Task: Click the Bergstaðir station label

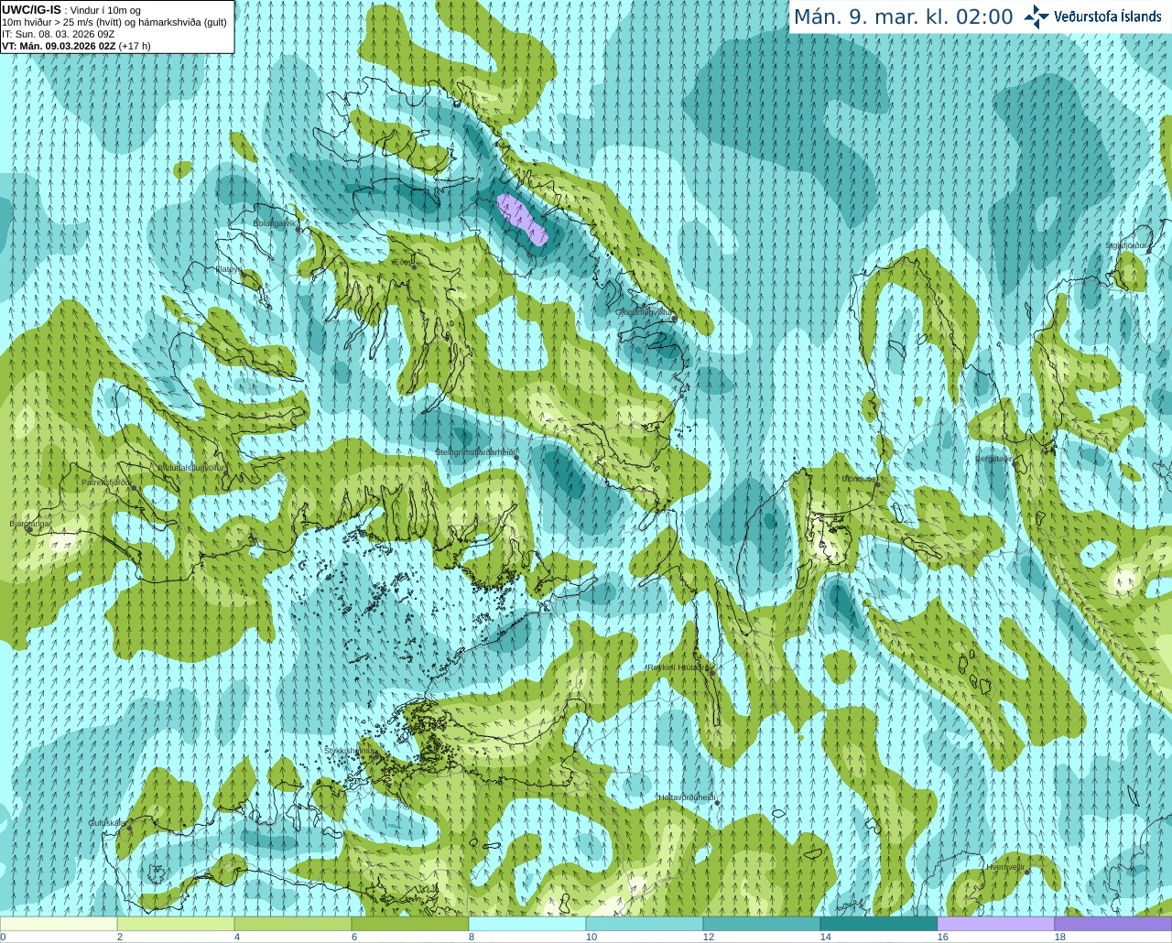Action: (x=994, y=459)
